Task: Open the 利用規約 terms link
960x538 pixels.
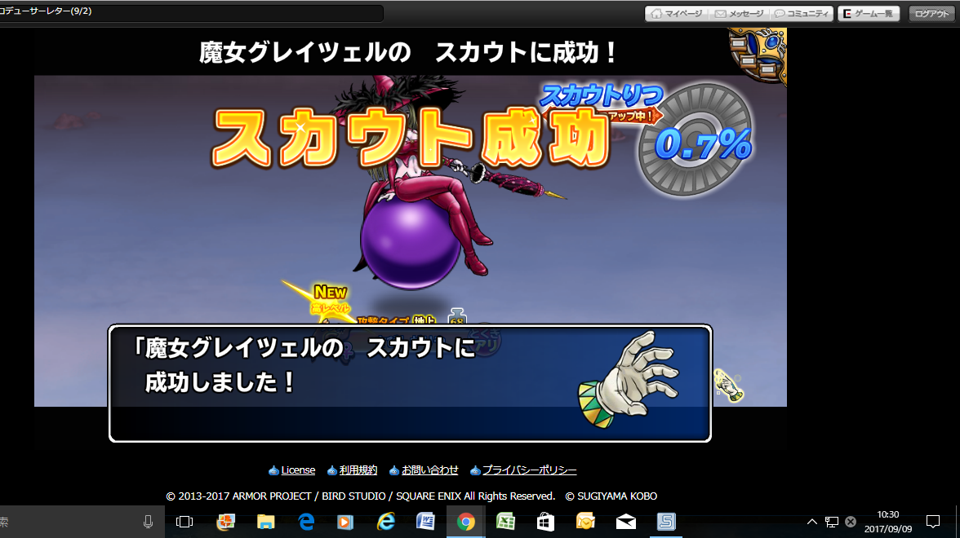Action: pos(358,470)
